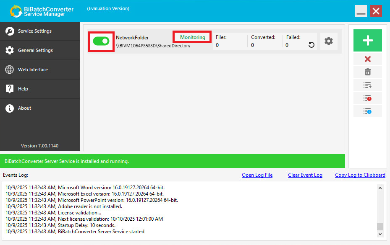Click the events log scrollbar up arrow
Viewport: 390px width, 245px height.
coord(380,188)
